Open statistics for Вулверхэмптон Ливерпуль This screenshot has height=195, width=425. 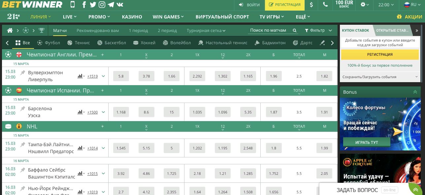[x=81, y=76]
